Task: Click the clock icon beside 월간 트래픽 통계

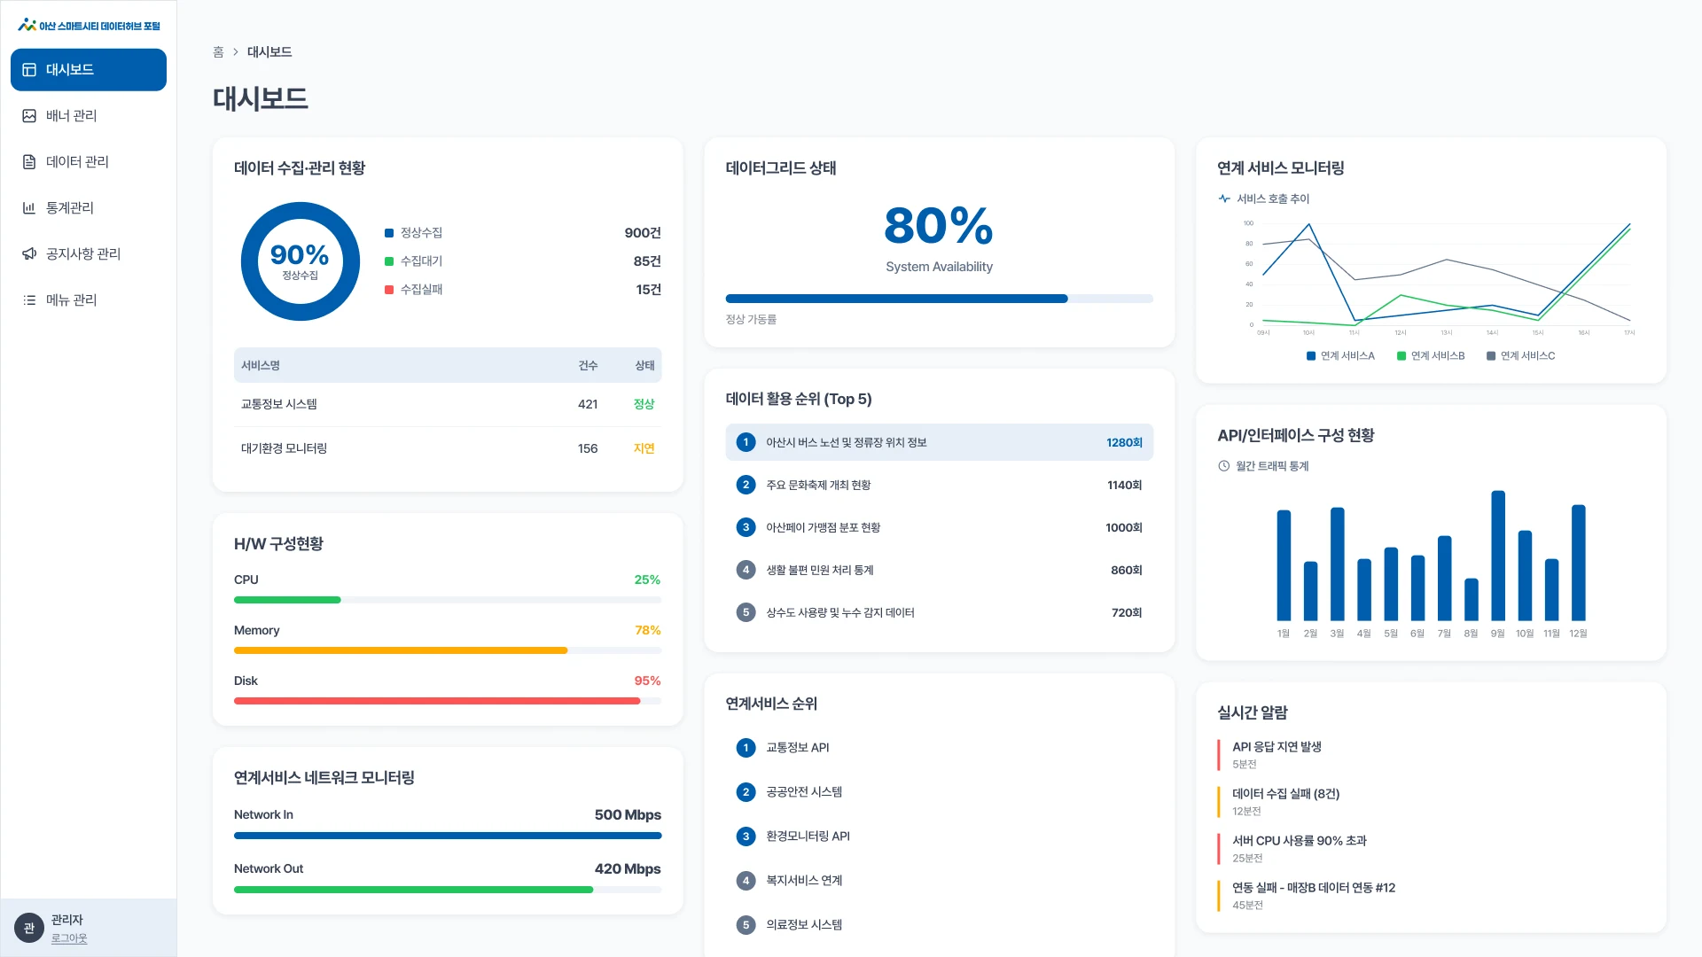Action: point(1224,466)
